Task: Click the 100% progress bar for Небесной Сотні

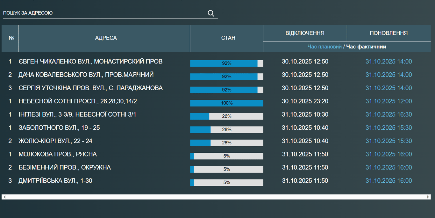Action: (x=226, y=103)
